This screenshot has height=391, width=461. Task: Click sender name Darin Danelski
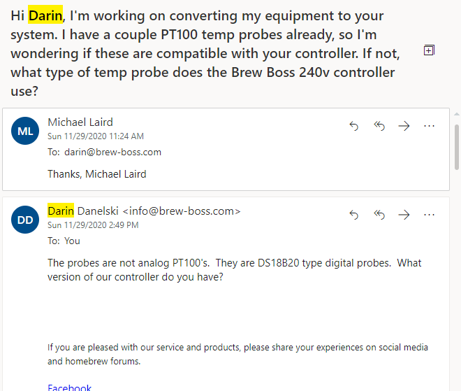83,211
